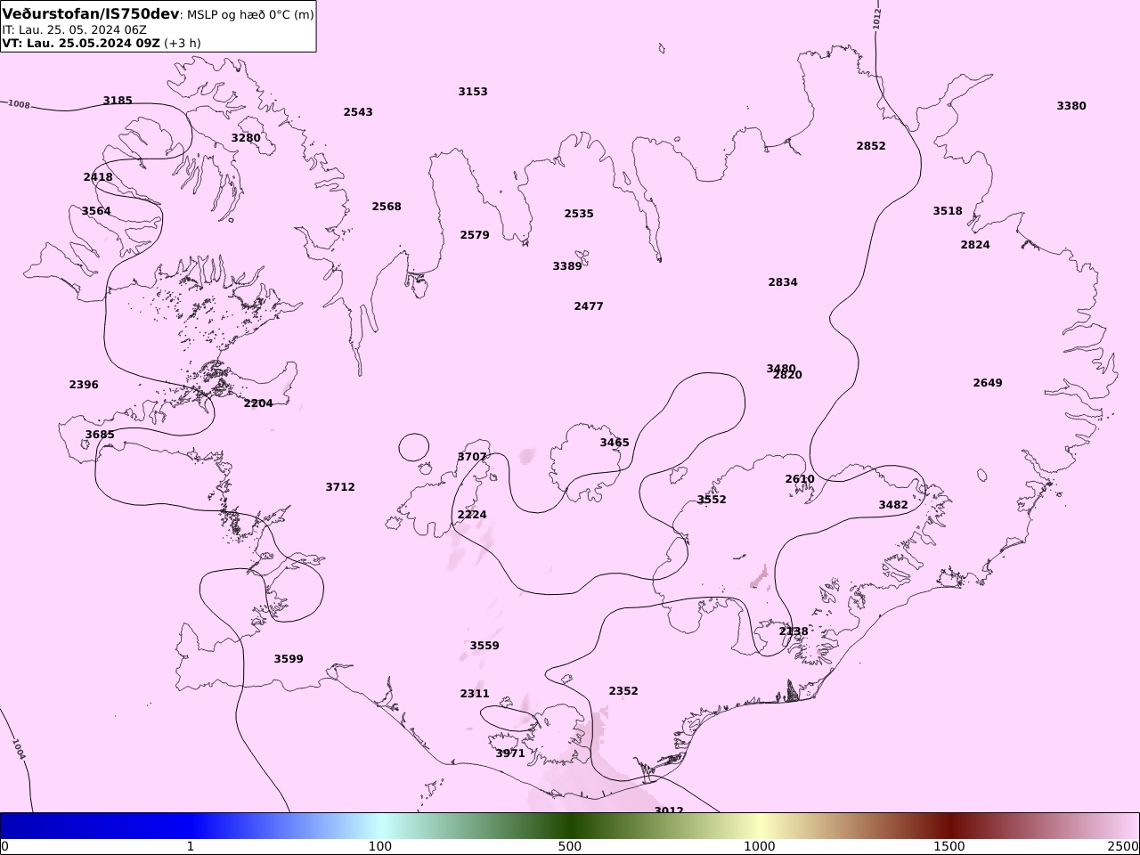Click the 3380 value offshore

pos(1071,106)
